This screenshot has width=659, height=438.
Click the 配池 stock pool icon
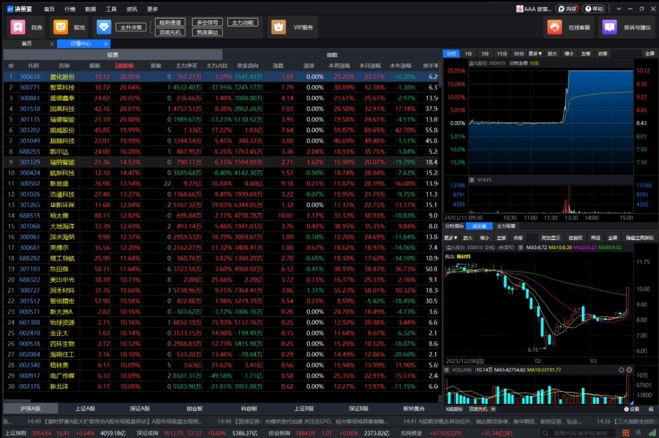tap(61, 28)
